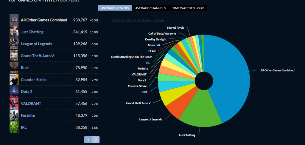Image resolution: width=305 pixels, height=145 pixels.
Task: Click the Death Stranding 2: On The Beach label
Action: pyautogui.click(x=132, y=57)
